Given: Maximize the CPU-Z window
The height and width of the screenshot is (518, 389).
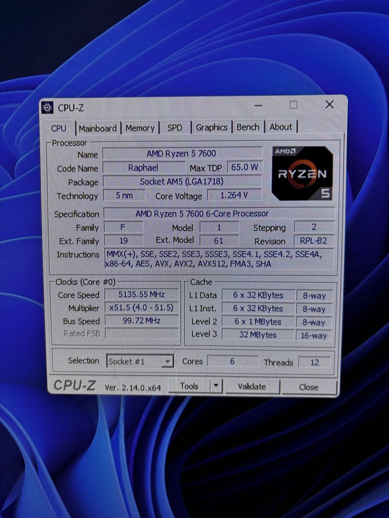Looking at the screenshot, I should (x=294, y=105).
